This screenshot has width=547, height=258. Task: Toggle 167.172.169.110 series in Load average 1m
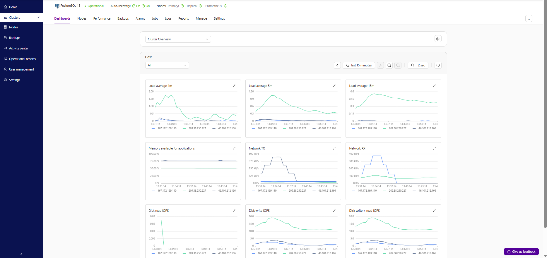[167, 128]
